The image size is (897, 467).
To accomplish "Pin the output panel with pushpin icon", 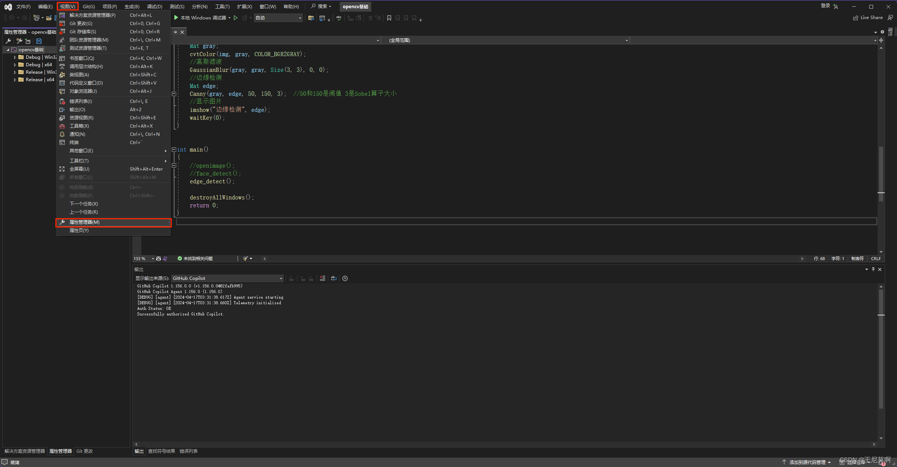I will 873,269.
